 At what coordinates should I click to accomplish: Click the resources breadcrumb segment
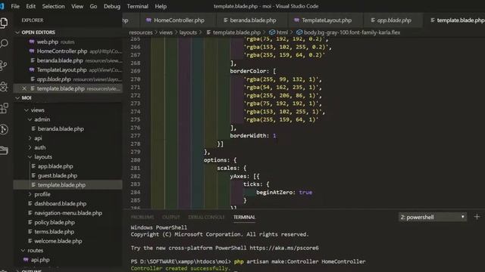(x=141, y=32)
